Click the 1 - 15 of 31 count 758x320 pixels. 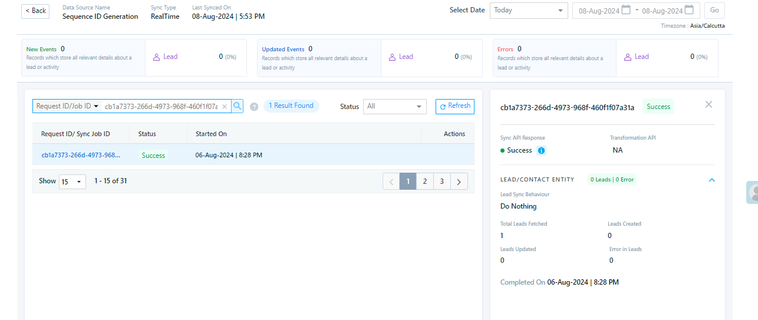coord(111,181)
